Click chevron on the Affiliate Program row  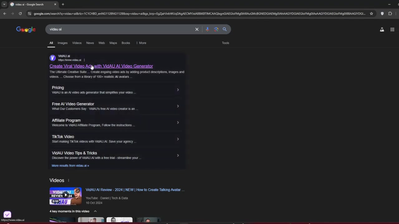[x=178, y=123]
